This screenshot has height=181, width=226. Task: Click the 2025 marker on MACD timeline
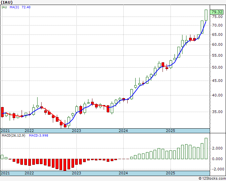(170, 173)
